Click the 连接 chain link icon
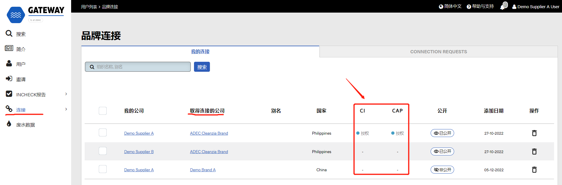The height and width of the screenshot is (185, 562). [9, 109]
